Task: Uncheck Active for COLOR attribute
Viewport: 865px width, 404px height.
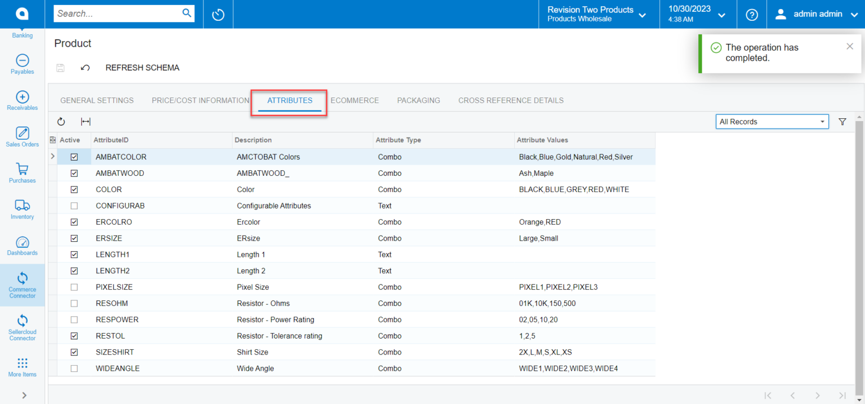Action: (x=74, y=190)
